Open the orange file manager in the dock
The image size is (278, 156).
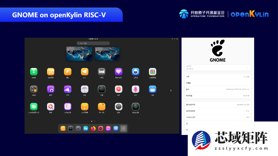(x=63, y=128)
